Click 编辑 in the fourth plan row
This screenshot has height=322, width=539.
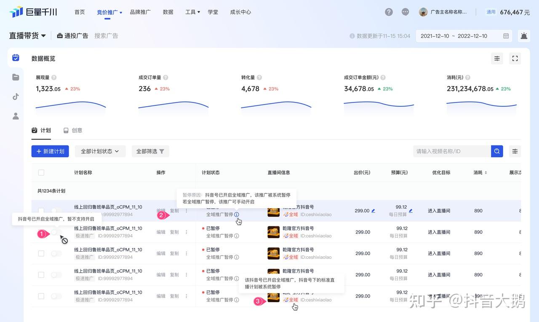(161, 275)
